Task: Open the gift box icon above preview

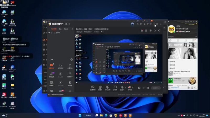Action: (142, 30)
